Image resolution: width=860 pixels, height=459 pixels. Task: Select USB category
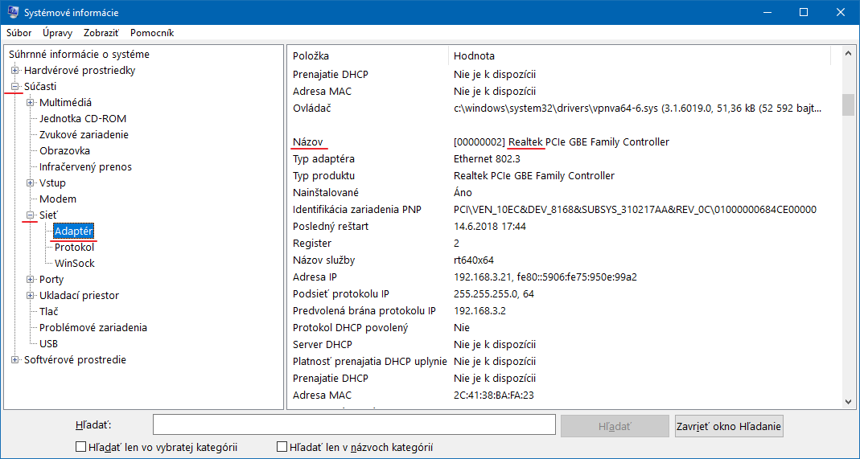pyautogui.click(x=49, y=344)
